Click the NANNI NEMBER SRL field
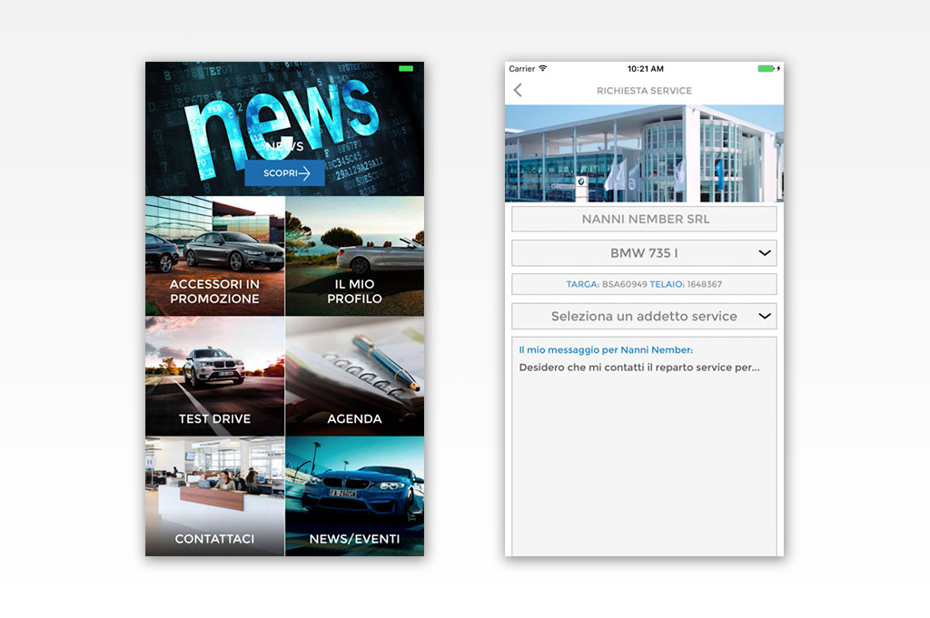The height and width of the screenshot is (618, 930). point(644,220)
